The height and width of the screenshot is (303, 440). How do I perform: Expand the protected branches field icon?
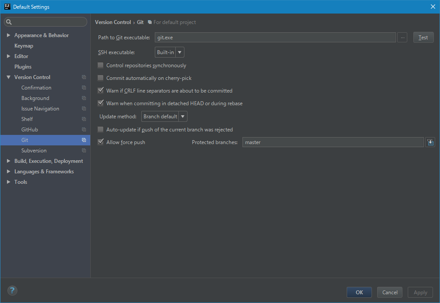pos(430,142)
